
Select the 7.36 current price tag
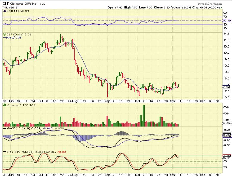coord(225,87)
